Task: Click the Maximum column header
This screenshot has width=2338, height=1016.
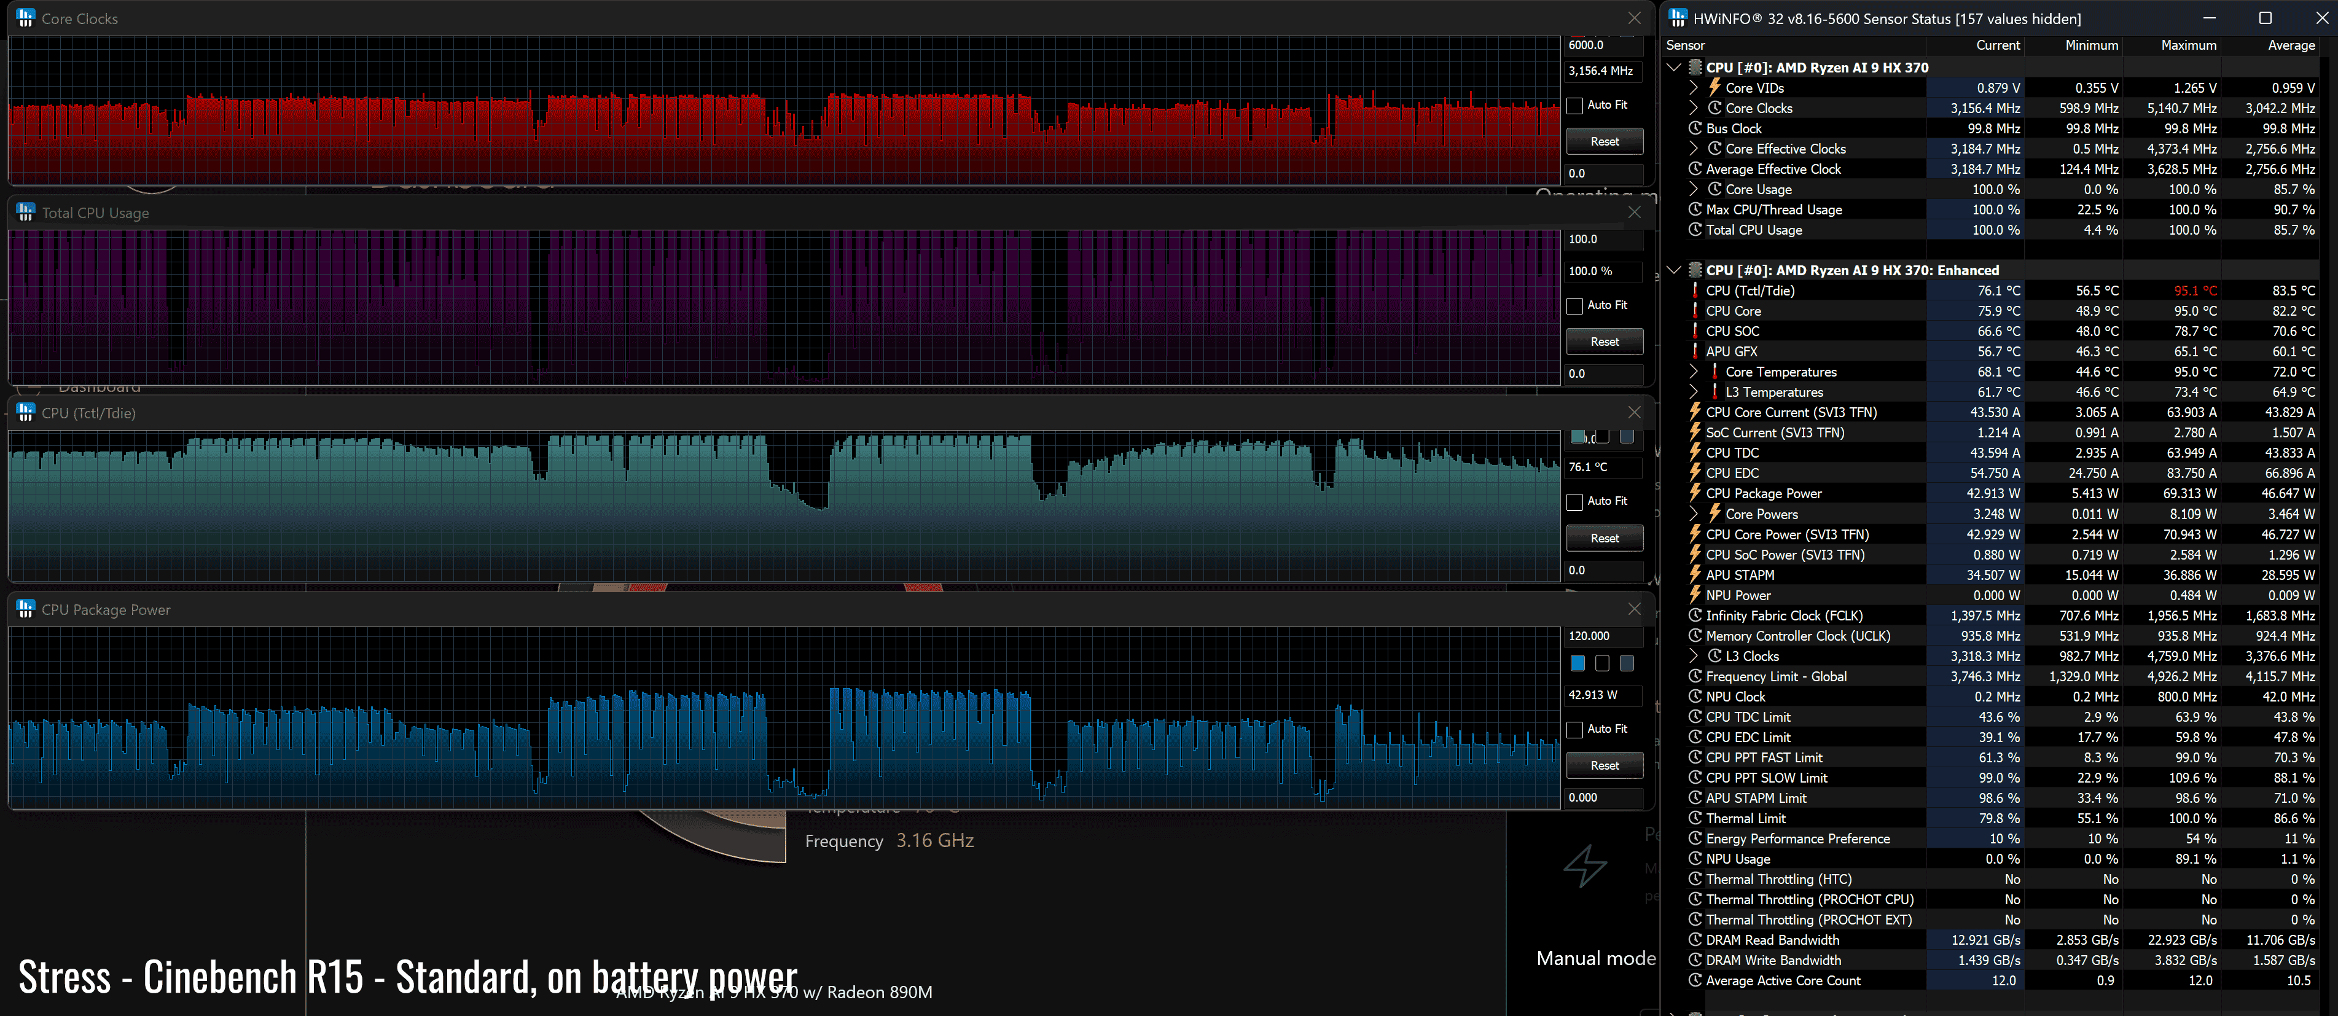Action: point(2188,45)
